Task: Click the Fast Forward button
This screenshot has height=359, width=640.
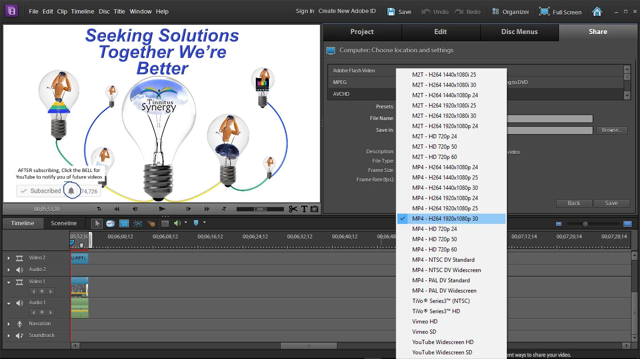Action: [207, 209]
